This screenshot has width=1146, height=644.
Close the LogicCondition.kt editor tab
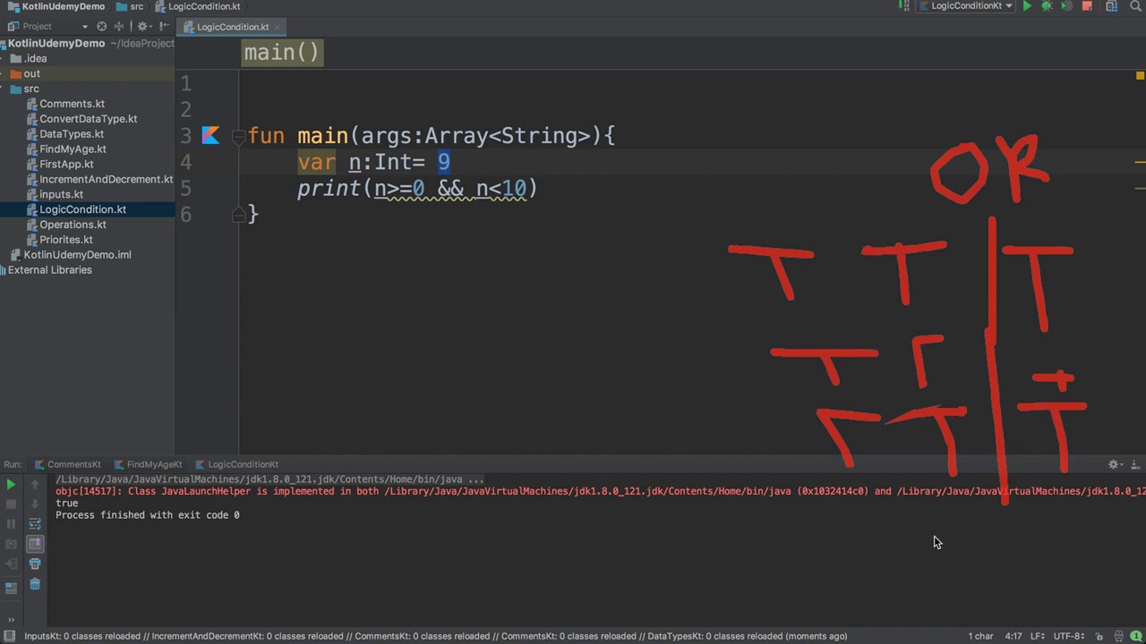pos(278,27)
